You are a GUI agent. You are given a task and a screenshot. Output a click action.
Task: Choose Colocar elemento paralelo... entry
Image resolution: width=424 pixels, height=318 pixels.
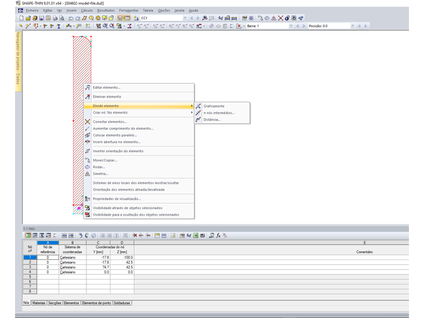[139, 135]
